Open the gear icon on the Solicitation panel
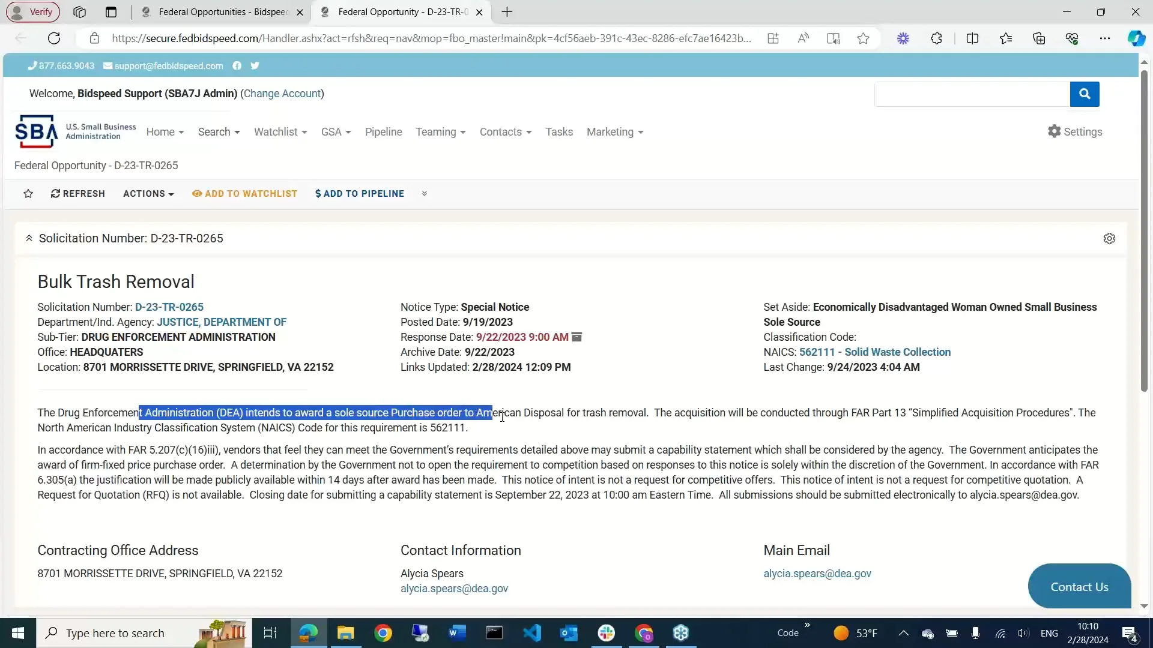 (x=1109, y=238)
